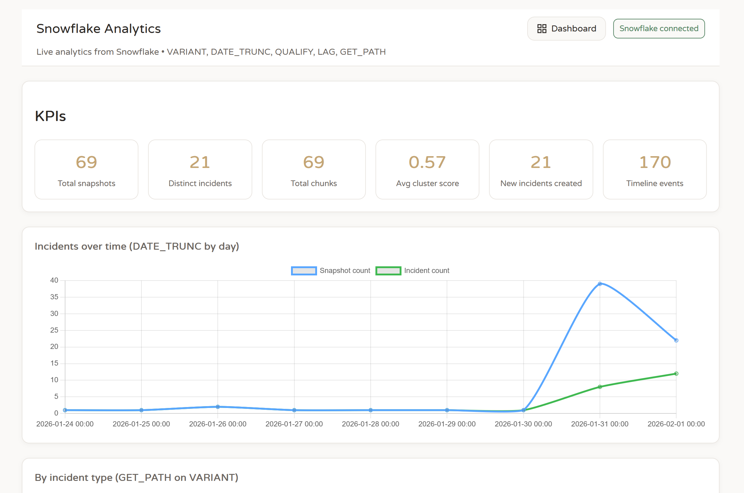Click the data point on 2026-01-26
Screen dimensions: 744x493
218,407
